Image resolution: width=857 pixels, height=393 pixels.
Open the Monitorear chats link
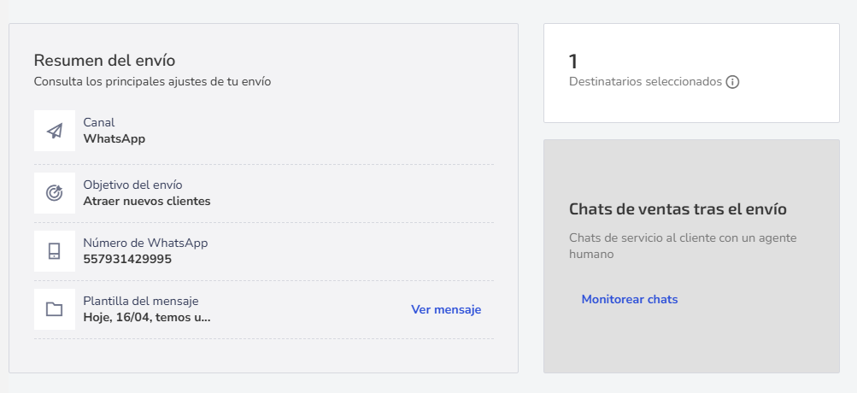[x=630, y=300]
